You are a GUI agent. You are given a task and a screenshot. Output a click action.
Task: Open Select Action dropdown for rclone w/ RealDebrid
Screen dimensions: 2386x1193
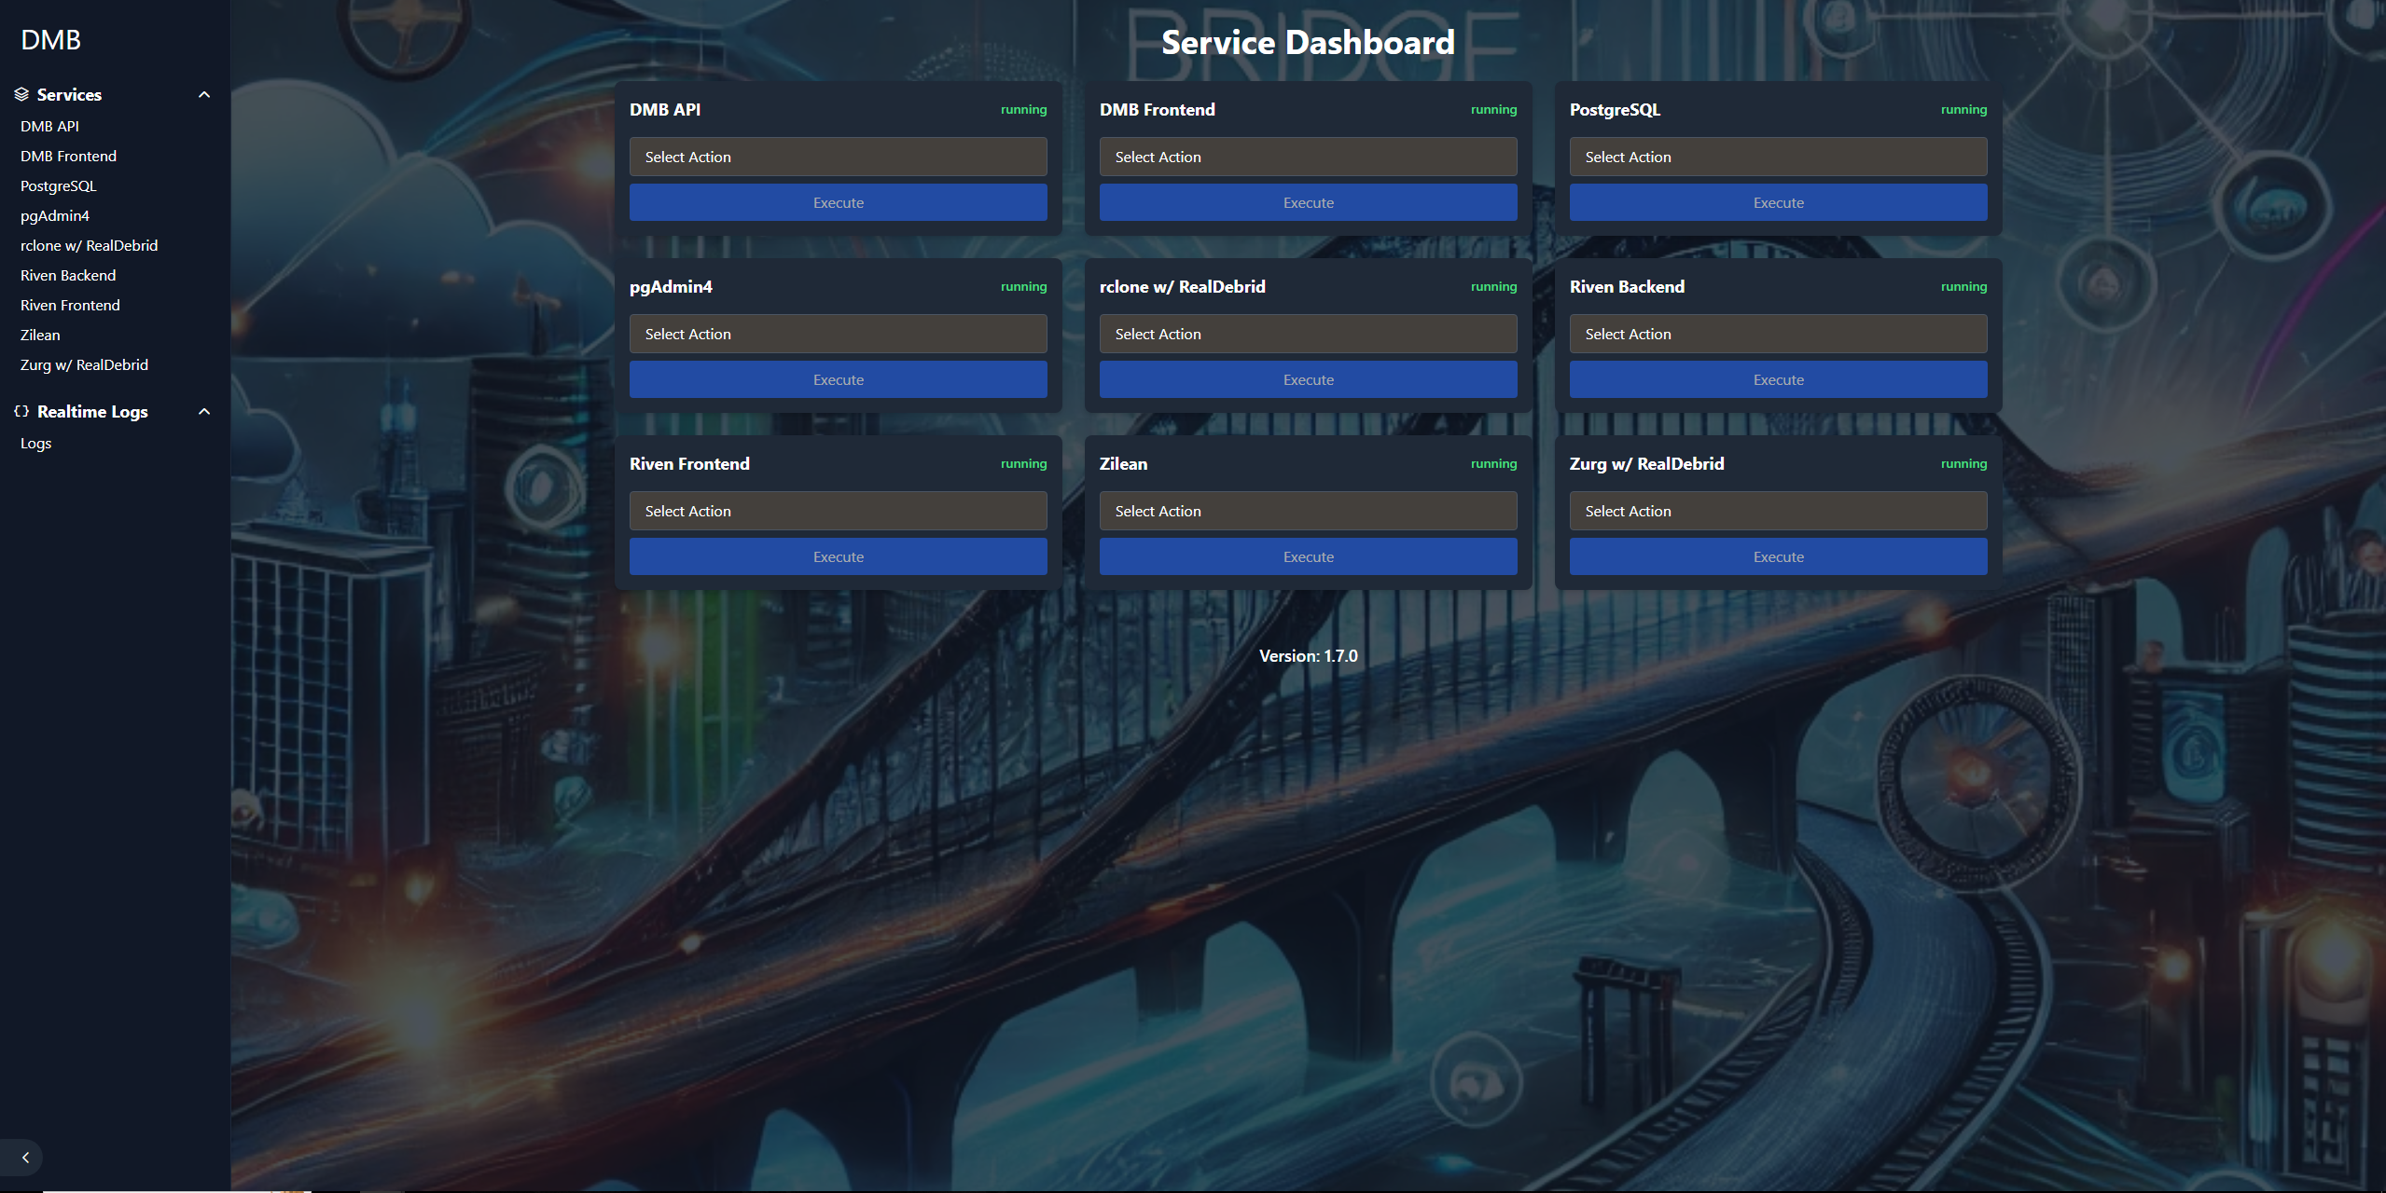pos(1308,334)
